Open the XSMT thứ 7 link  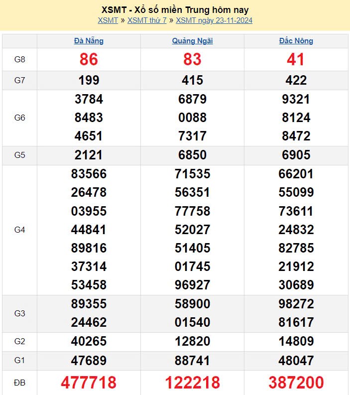coord(147,20)
